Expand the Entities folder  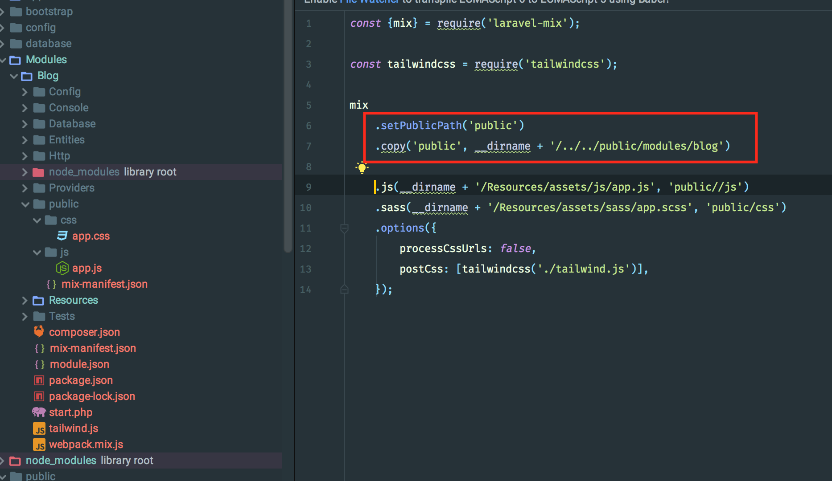coord(25,139)
